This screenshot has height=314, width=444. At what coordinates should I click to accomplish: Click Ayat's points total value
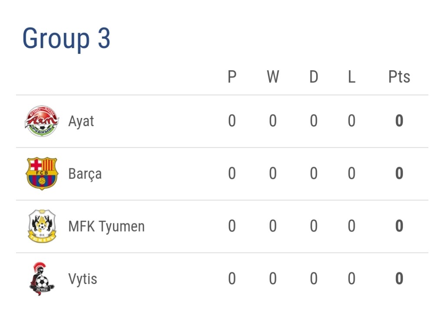[x=399, y=121]
